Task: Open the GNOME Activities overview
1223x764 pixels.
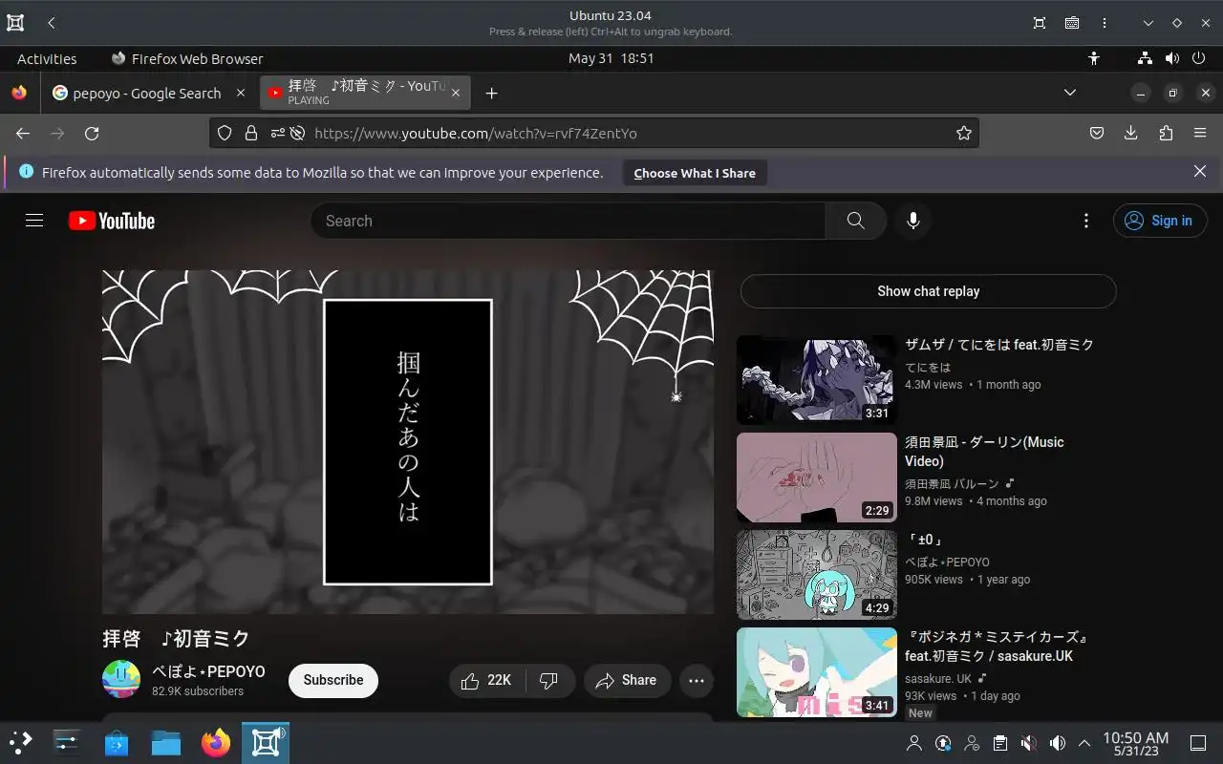Action: coord(47,58)
